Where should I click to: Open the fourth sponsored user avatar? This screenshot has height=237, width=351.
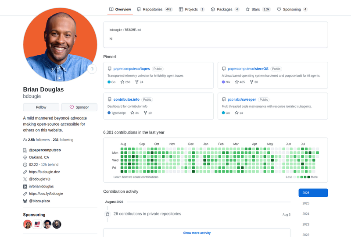click(57, 224)
